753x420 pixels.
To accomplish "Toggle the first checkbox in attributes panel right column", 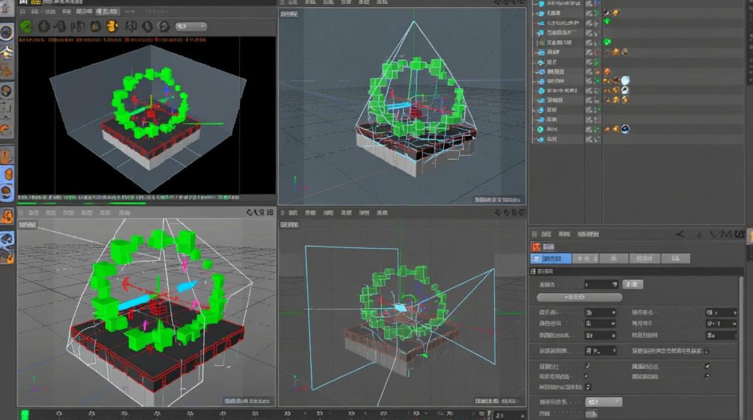I will click(x=707, y=366).
